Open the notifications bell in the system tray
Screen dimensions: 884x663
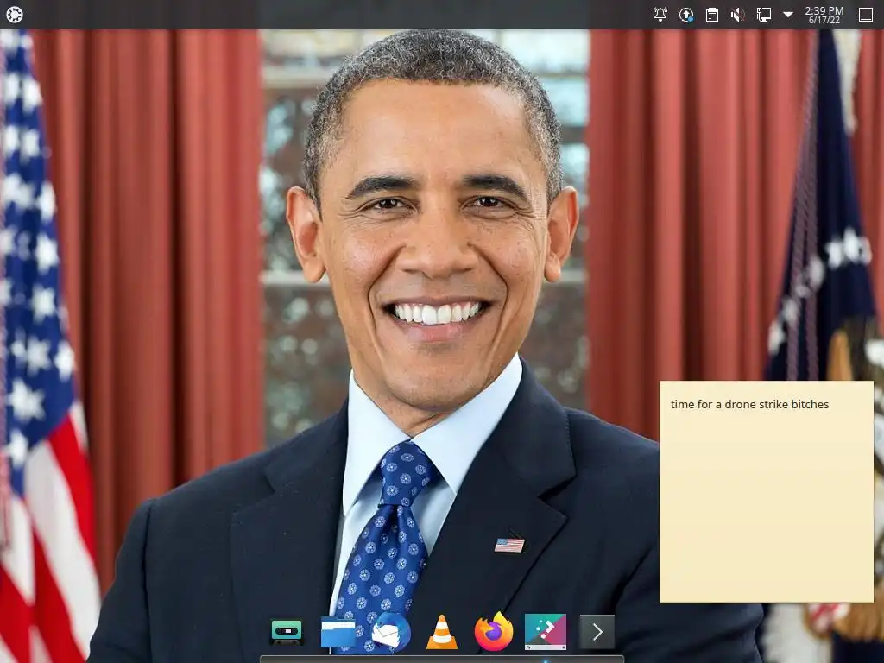coord(660,15)
